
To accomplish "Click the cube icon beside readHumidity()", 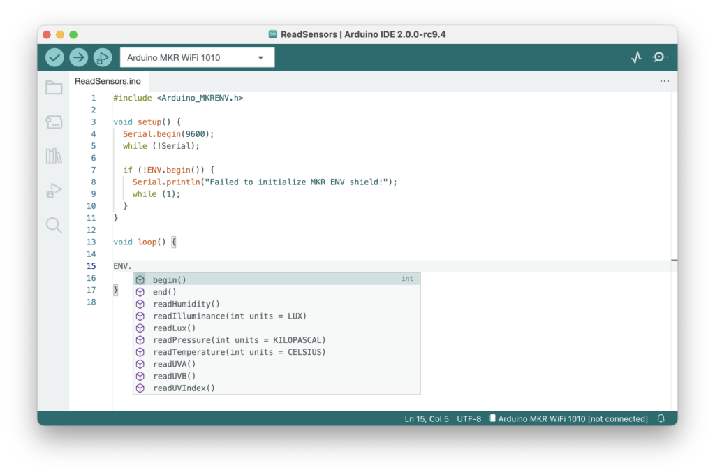I will tap(140, 304).
